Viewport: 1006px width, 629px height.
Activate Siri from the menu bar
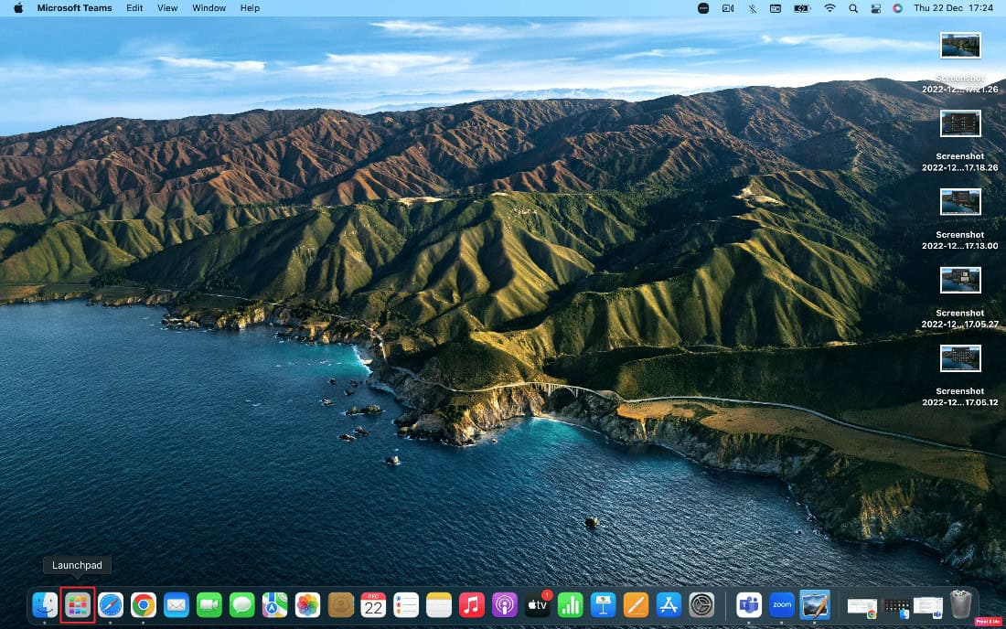[x=897, y=8]
